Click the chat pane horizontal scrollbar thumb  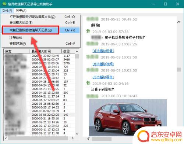coord(102,139)
